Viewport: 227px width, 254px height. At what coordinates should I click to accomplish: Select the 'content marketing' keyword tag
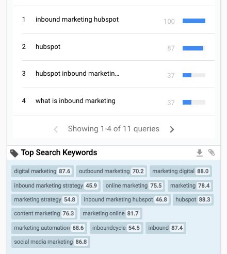(x=44, y=213)
